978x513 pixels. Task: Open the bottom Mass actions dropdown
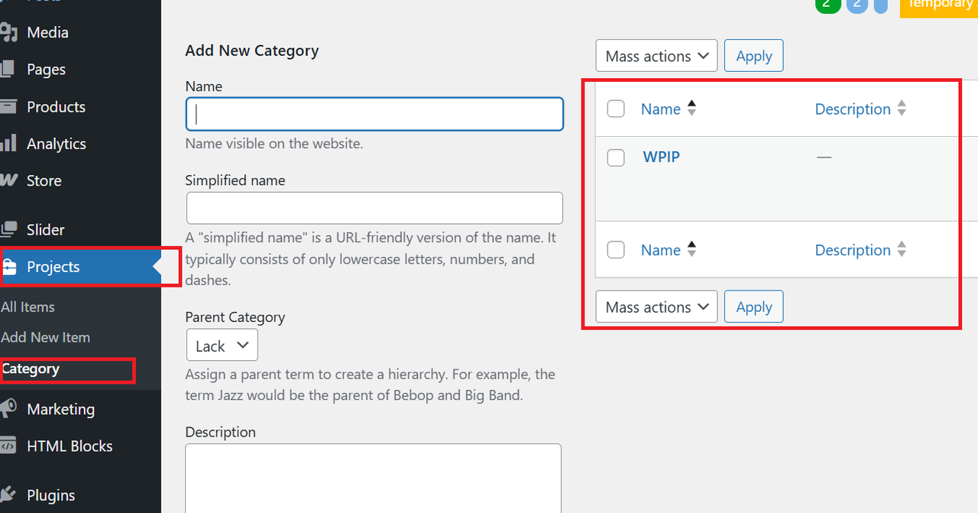pyautogui.click(x=656, y=307)
